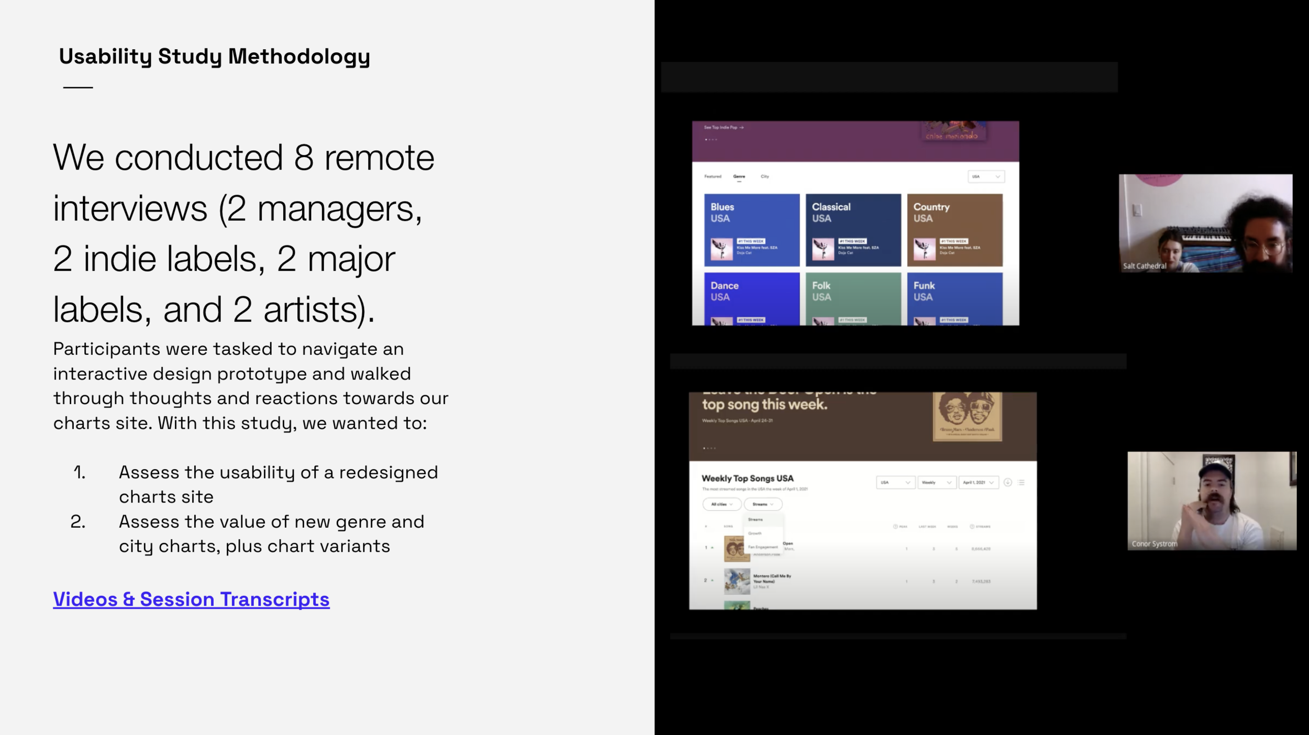Click the info icon next to PEAK column
Viewport: 1309px width, 735px height.
tap(895, 527)
